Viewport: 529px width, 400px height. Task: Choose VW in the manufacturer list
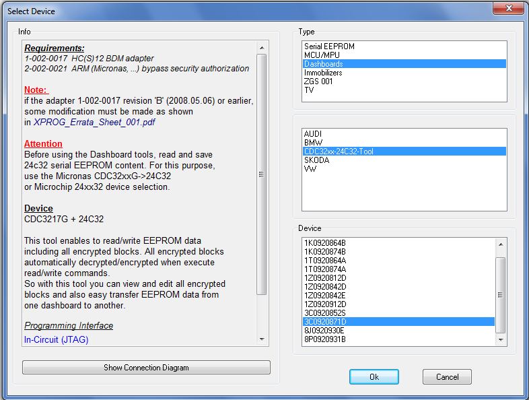coord(404,169)
